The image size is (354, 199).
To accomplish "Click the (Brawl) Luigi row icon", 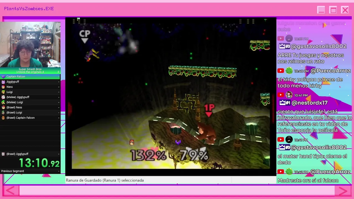I will [3, 112].
